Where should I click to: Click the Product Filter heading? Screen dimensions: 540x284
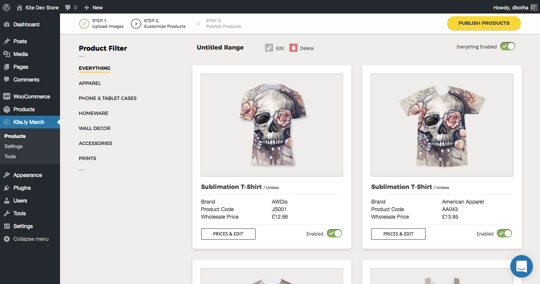coord(103,48)
